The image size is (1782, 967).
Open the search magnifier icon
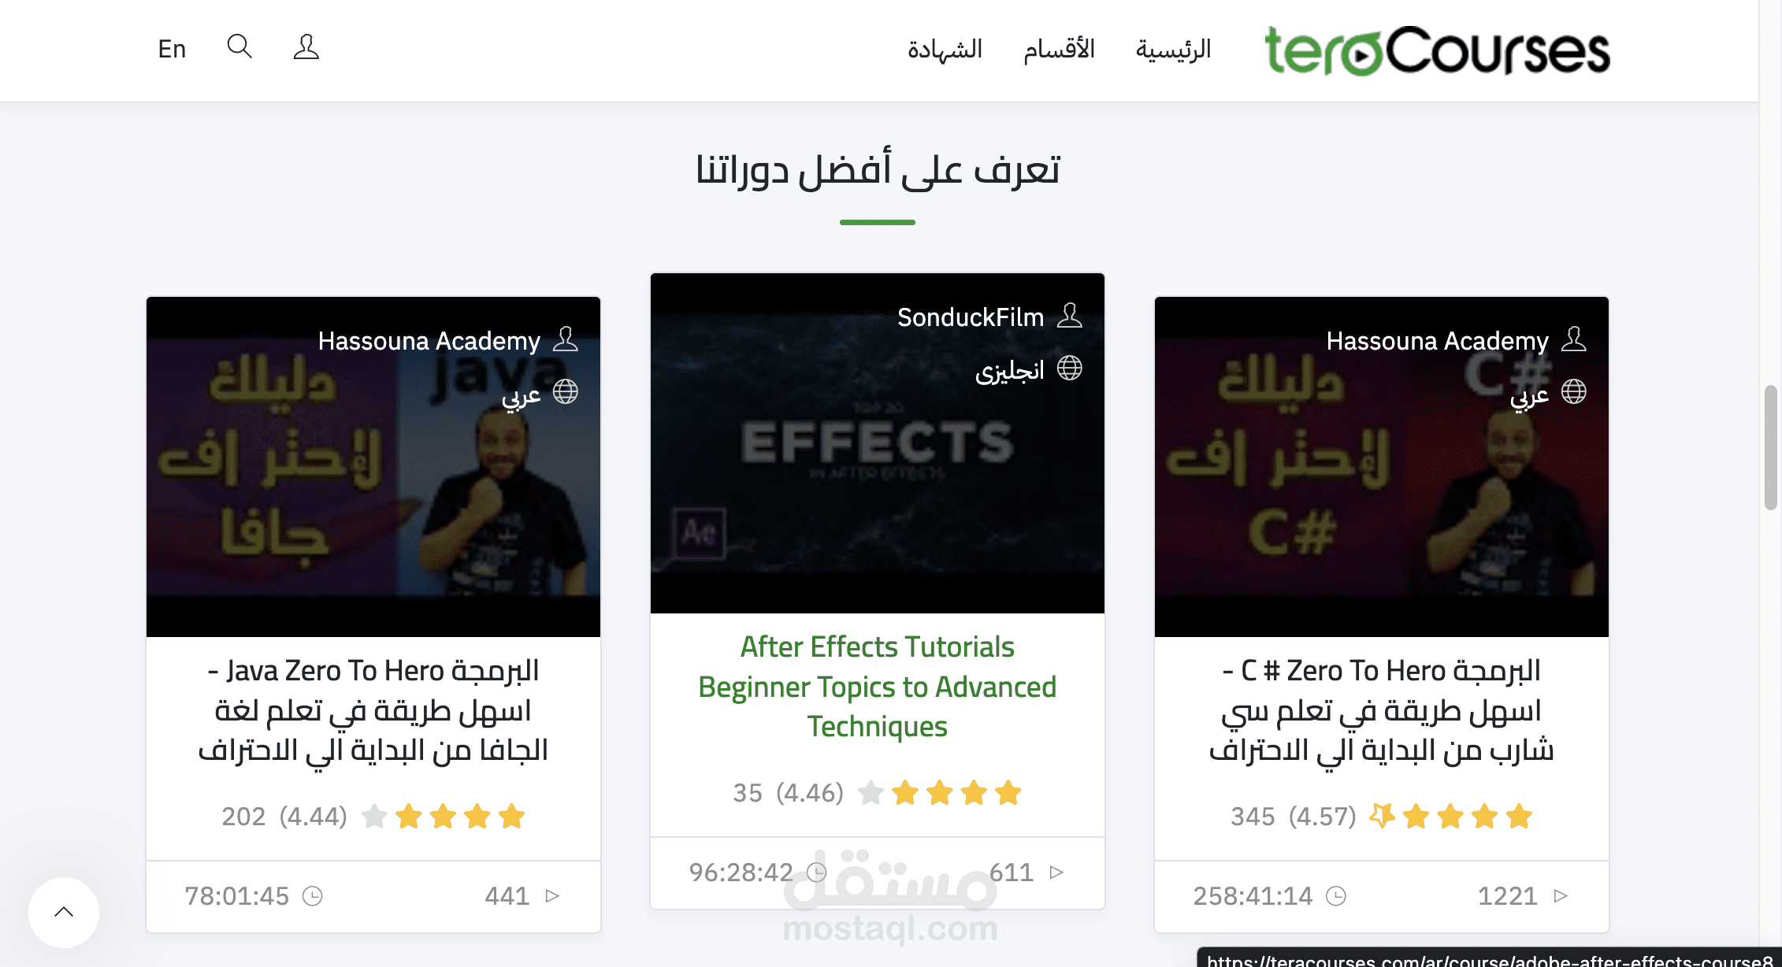point(239,46)
